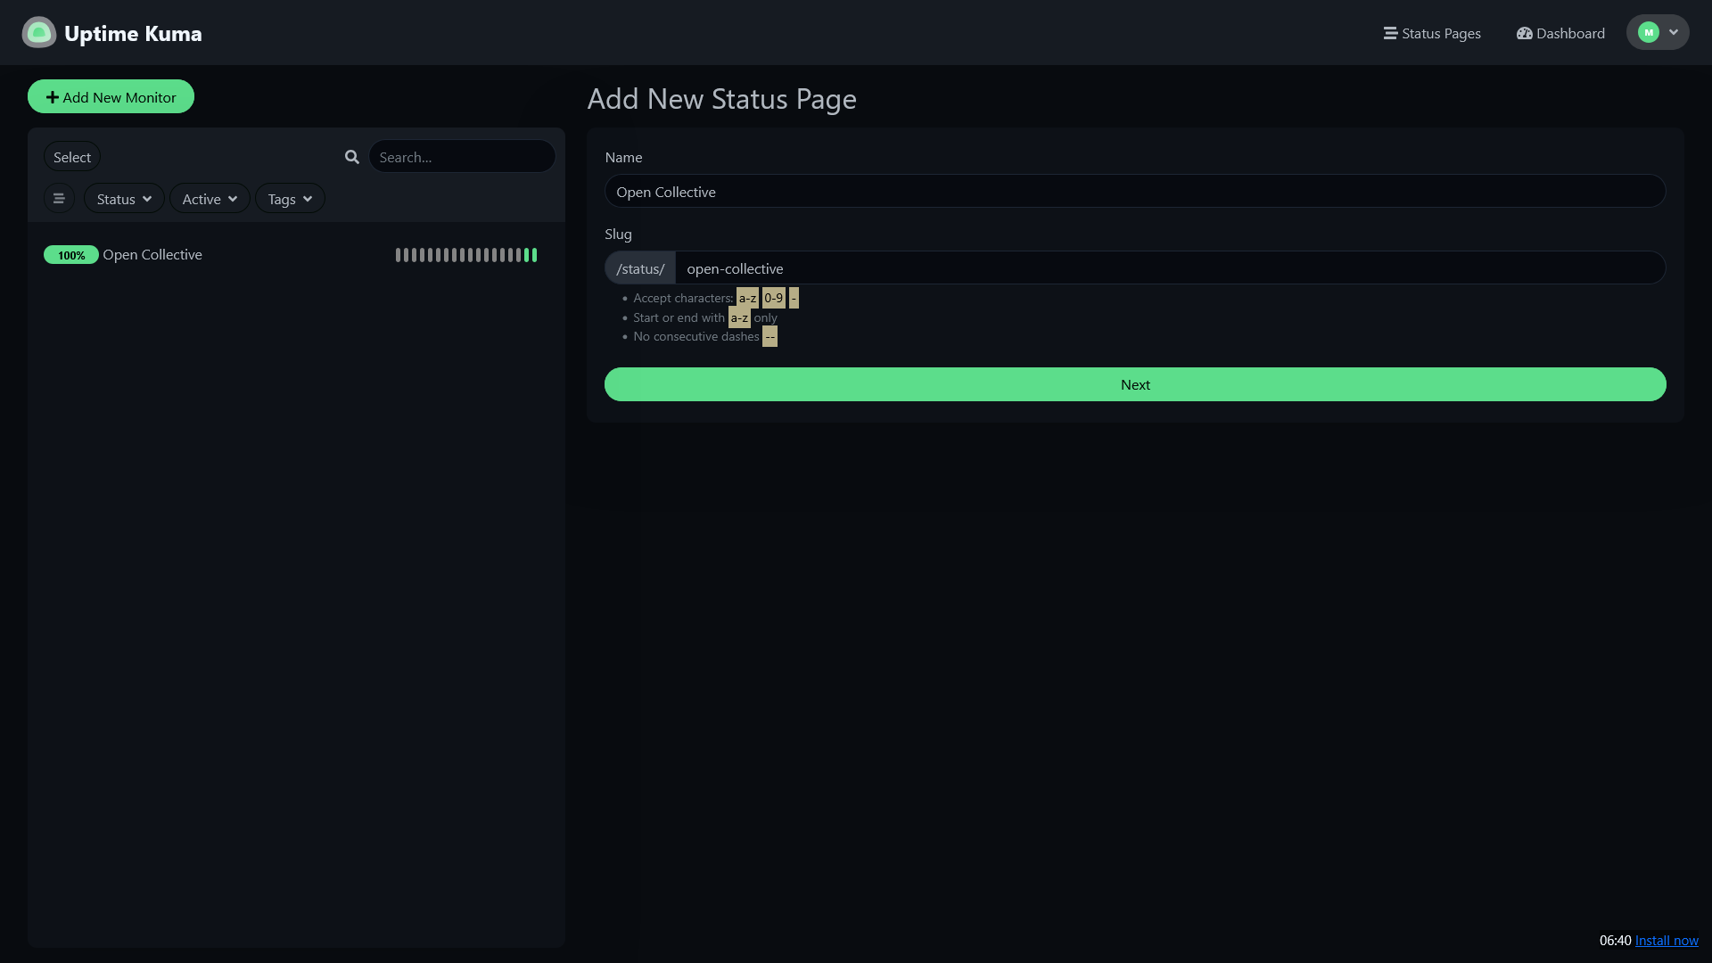This screenshot has width=1712, height=963.
Task: Click the Open Collective heartbeat bar
Action: pyautogui.click(x=466, y=255)
